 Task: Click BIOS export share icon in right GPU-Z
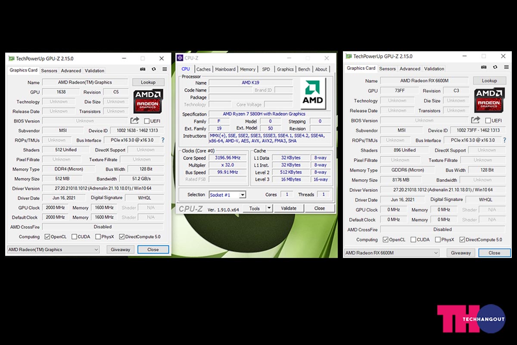tap(476, 120)
